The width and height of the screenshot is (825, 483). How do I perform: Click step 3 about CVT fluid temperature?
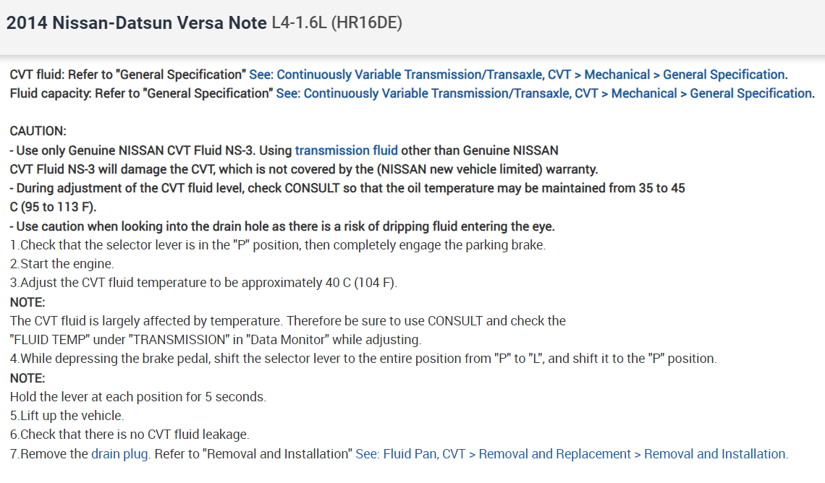coord(203,283)
